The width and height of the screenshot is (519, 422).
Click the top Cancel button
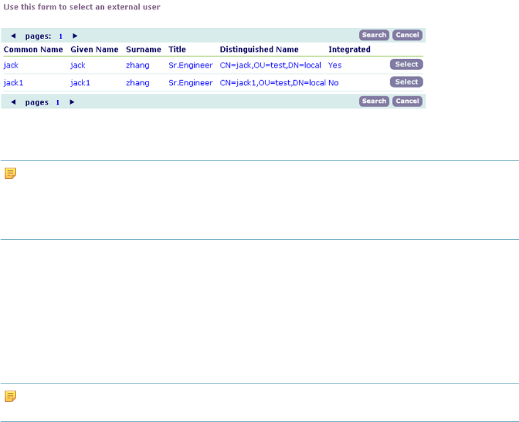pyautogui.click(x=407, y=35)
